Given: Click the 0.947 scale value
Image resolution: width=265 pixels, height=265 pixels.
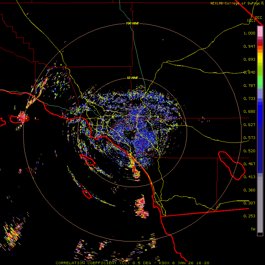Looking at the screenshot, I should point(249,46).
